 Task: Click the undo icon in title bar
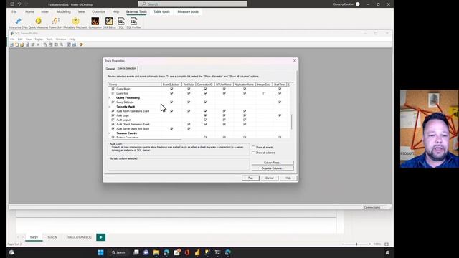click(19, 4)
